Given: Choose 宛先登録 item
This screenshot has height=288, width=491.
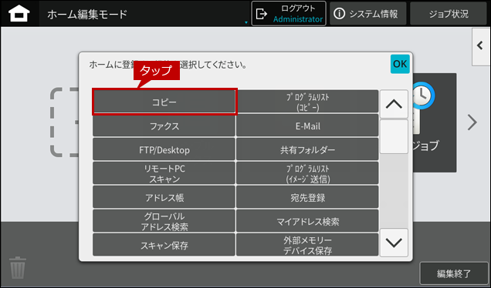Looking at the screenshot, I should click(x=307, y=197).
